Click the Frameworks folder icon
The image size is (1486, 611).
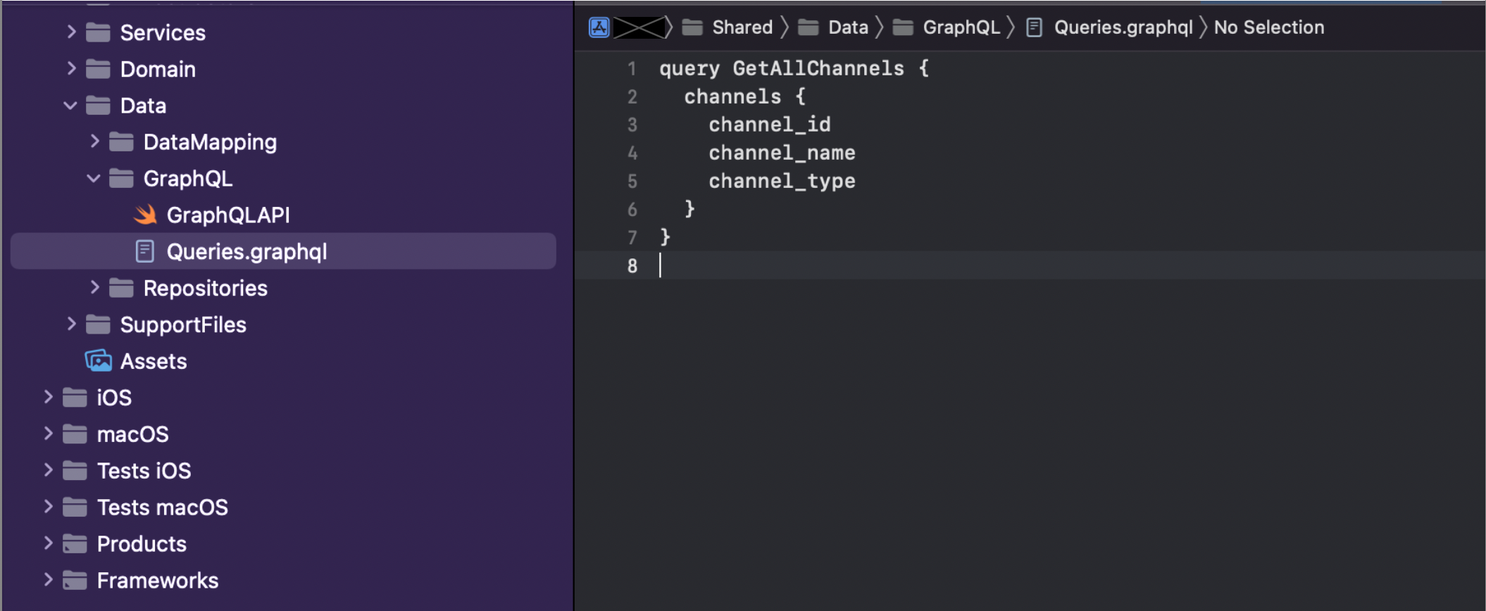point(75,581)
